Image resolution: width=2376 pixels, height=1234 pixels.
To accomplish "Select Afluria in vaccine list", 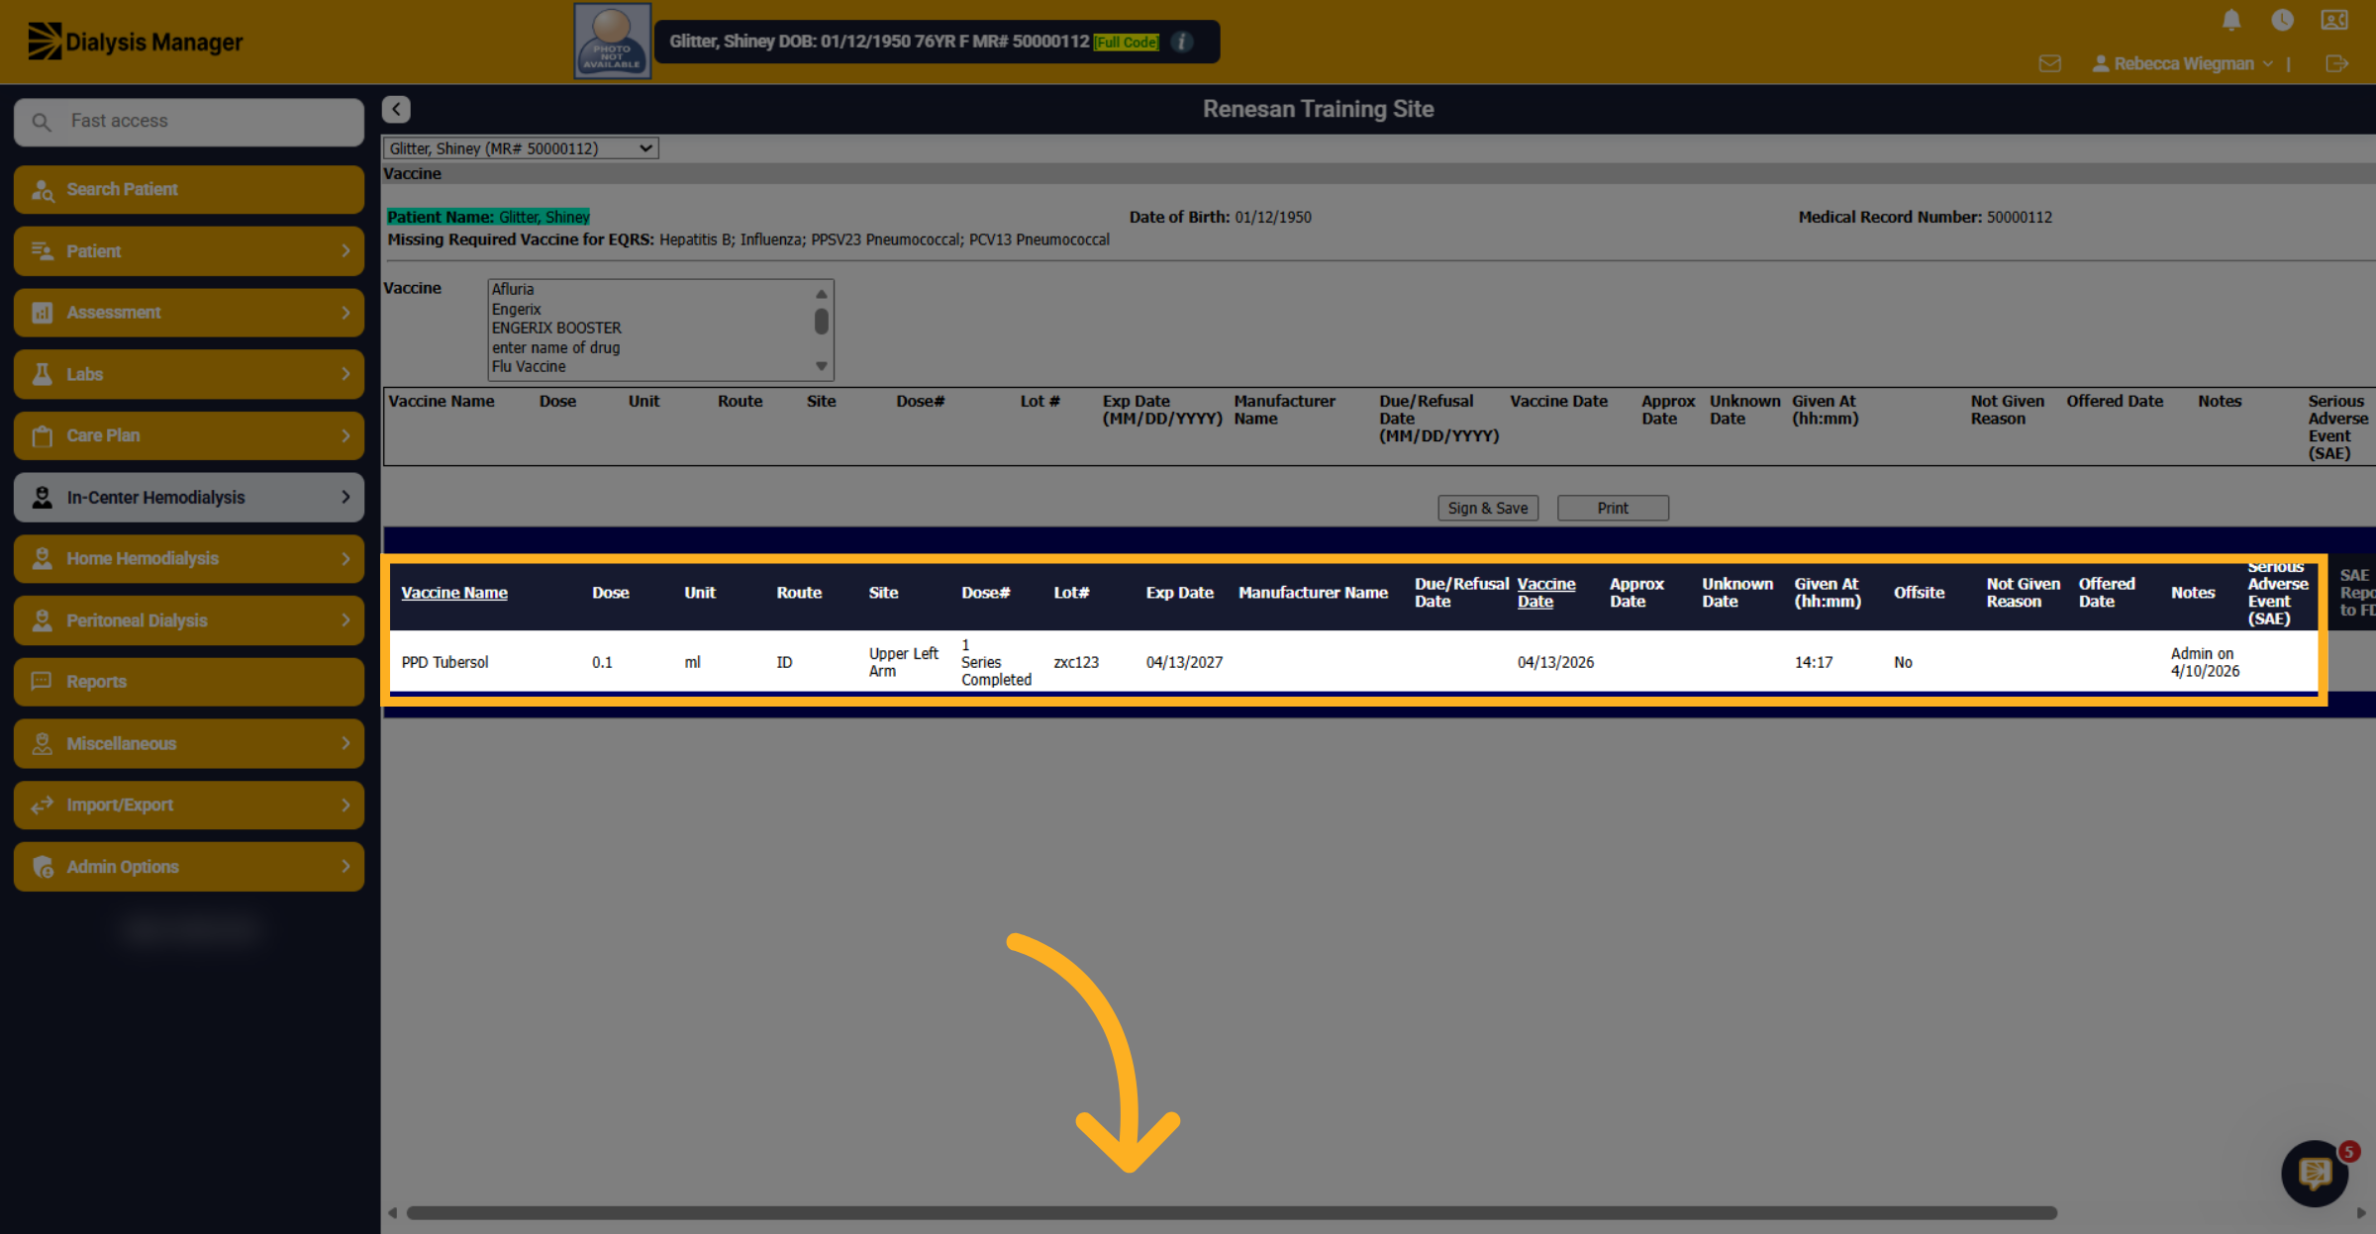I will pos(513,289).
